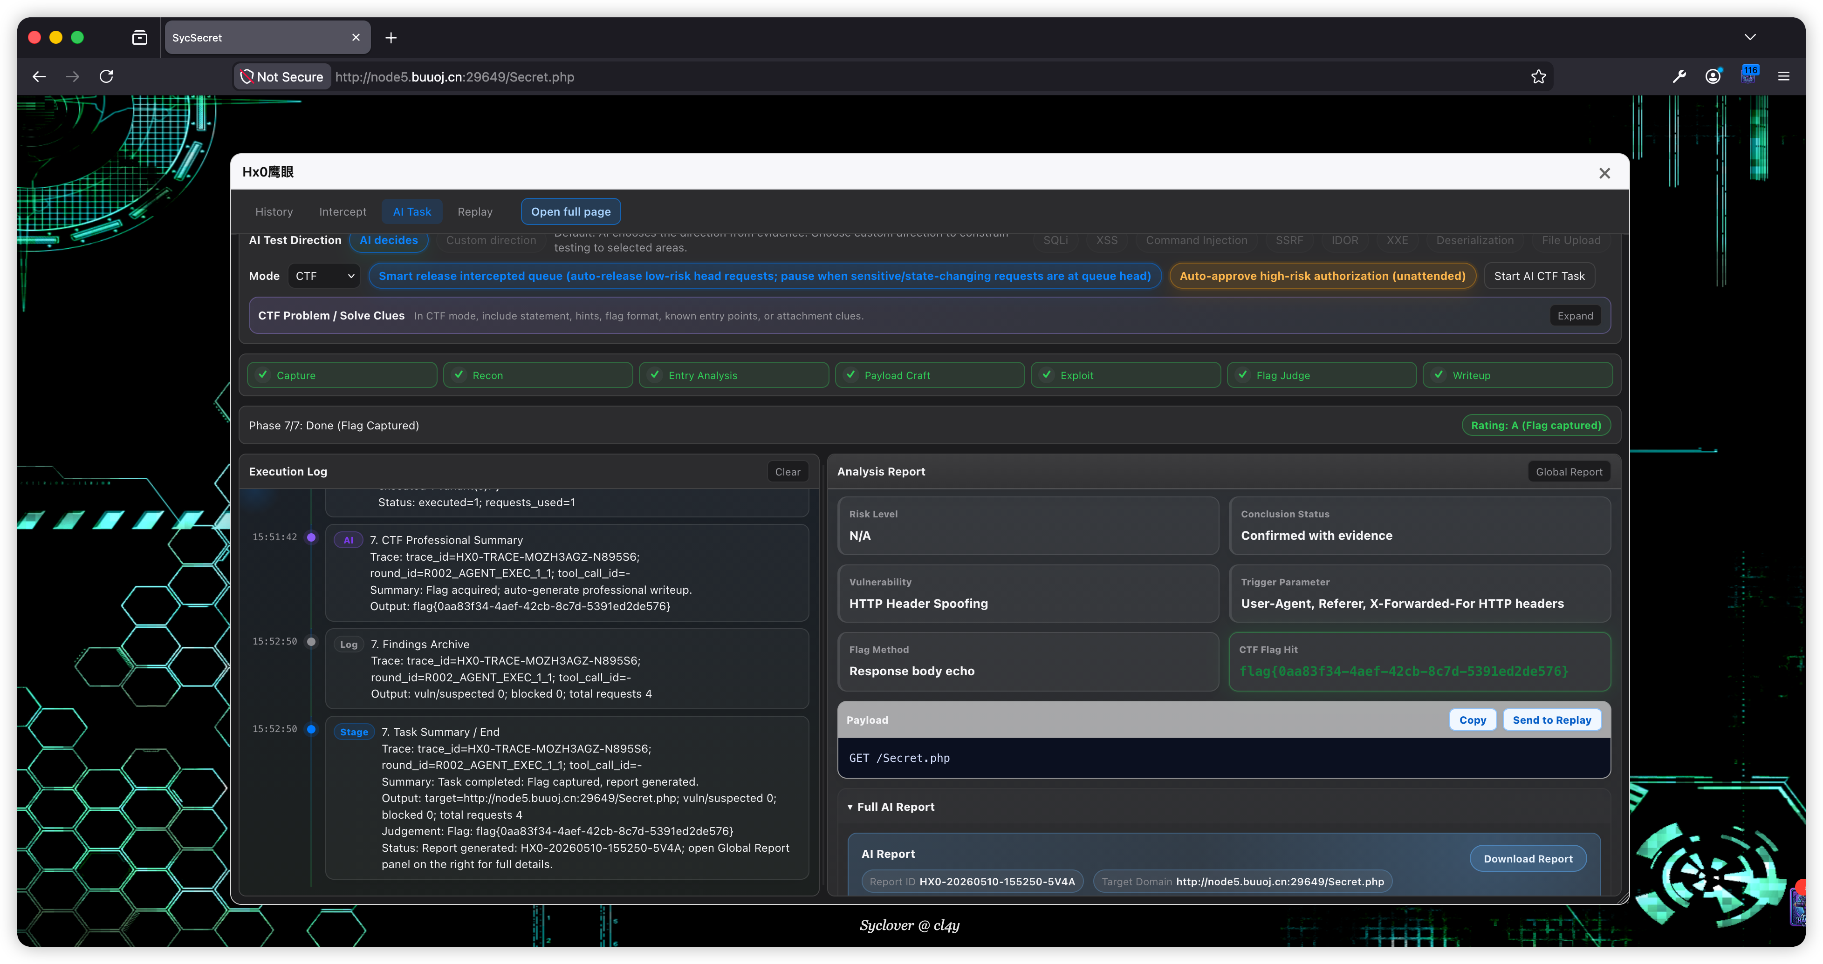This screenshot has height=964, width=1823.
Task: Switch to the History tab
Action: click(274, 211)
